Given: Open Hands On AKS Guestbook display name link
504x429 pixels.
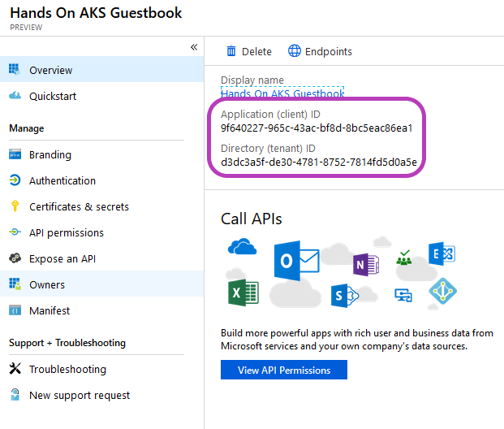Looking at the screenshot, I should 282,93.
